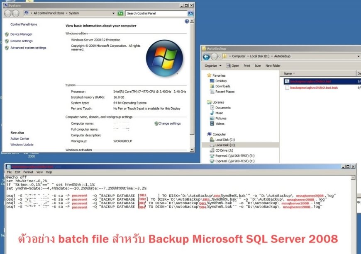Open the Device Manager link
361x254 pixels.
[21, 34]
